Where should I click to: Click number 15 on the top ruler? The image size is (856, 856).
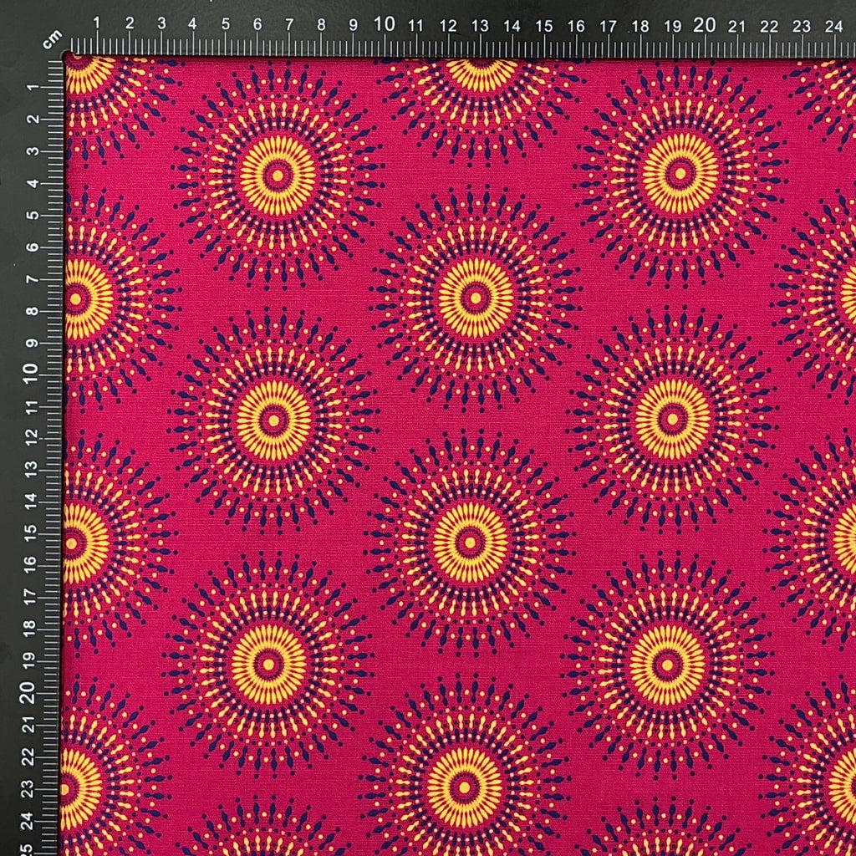click(543, 26)
